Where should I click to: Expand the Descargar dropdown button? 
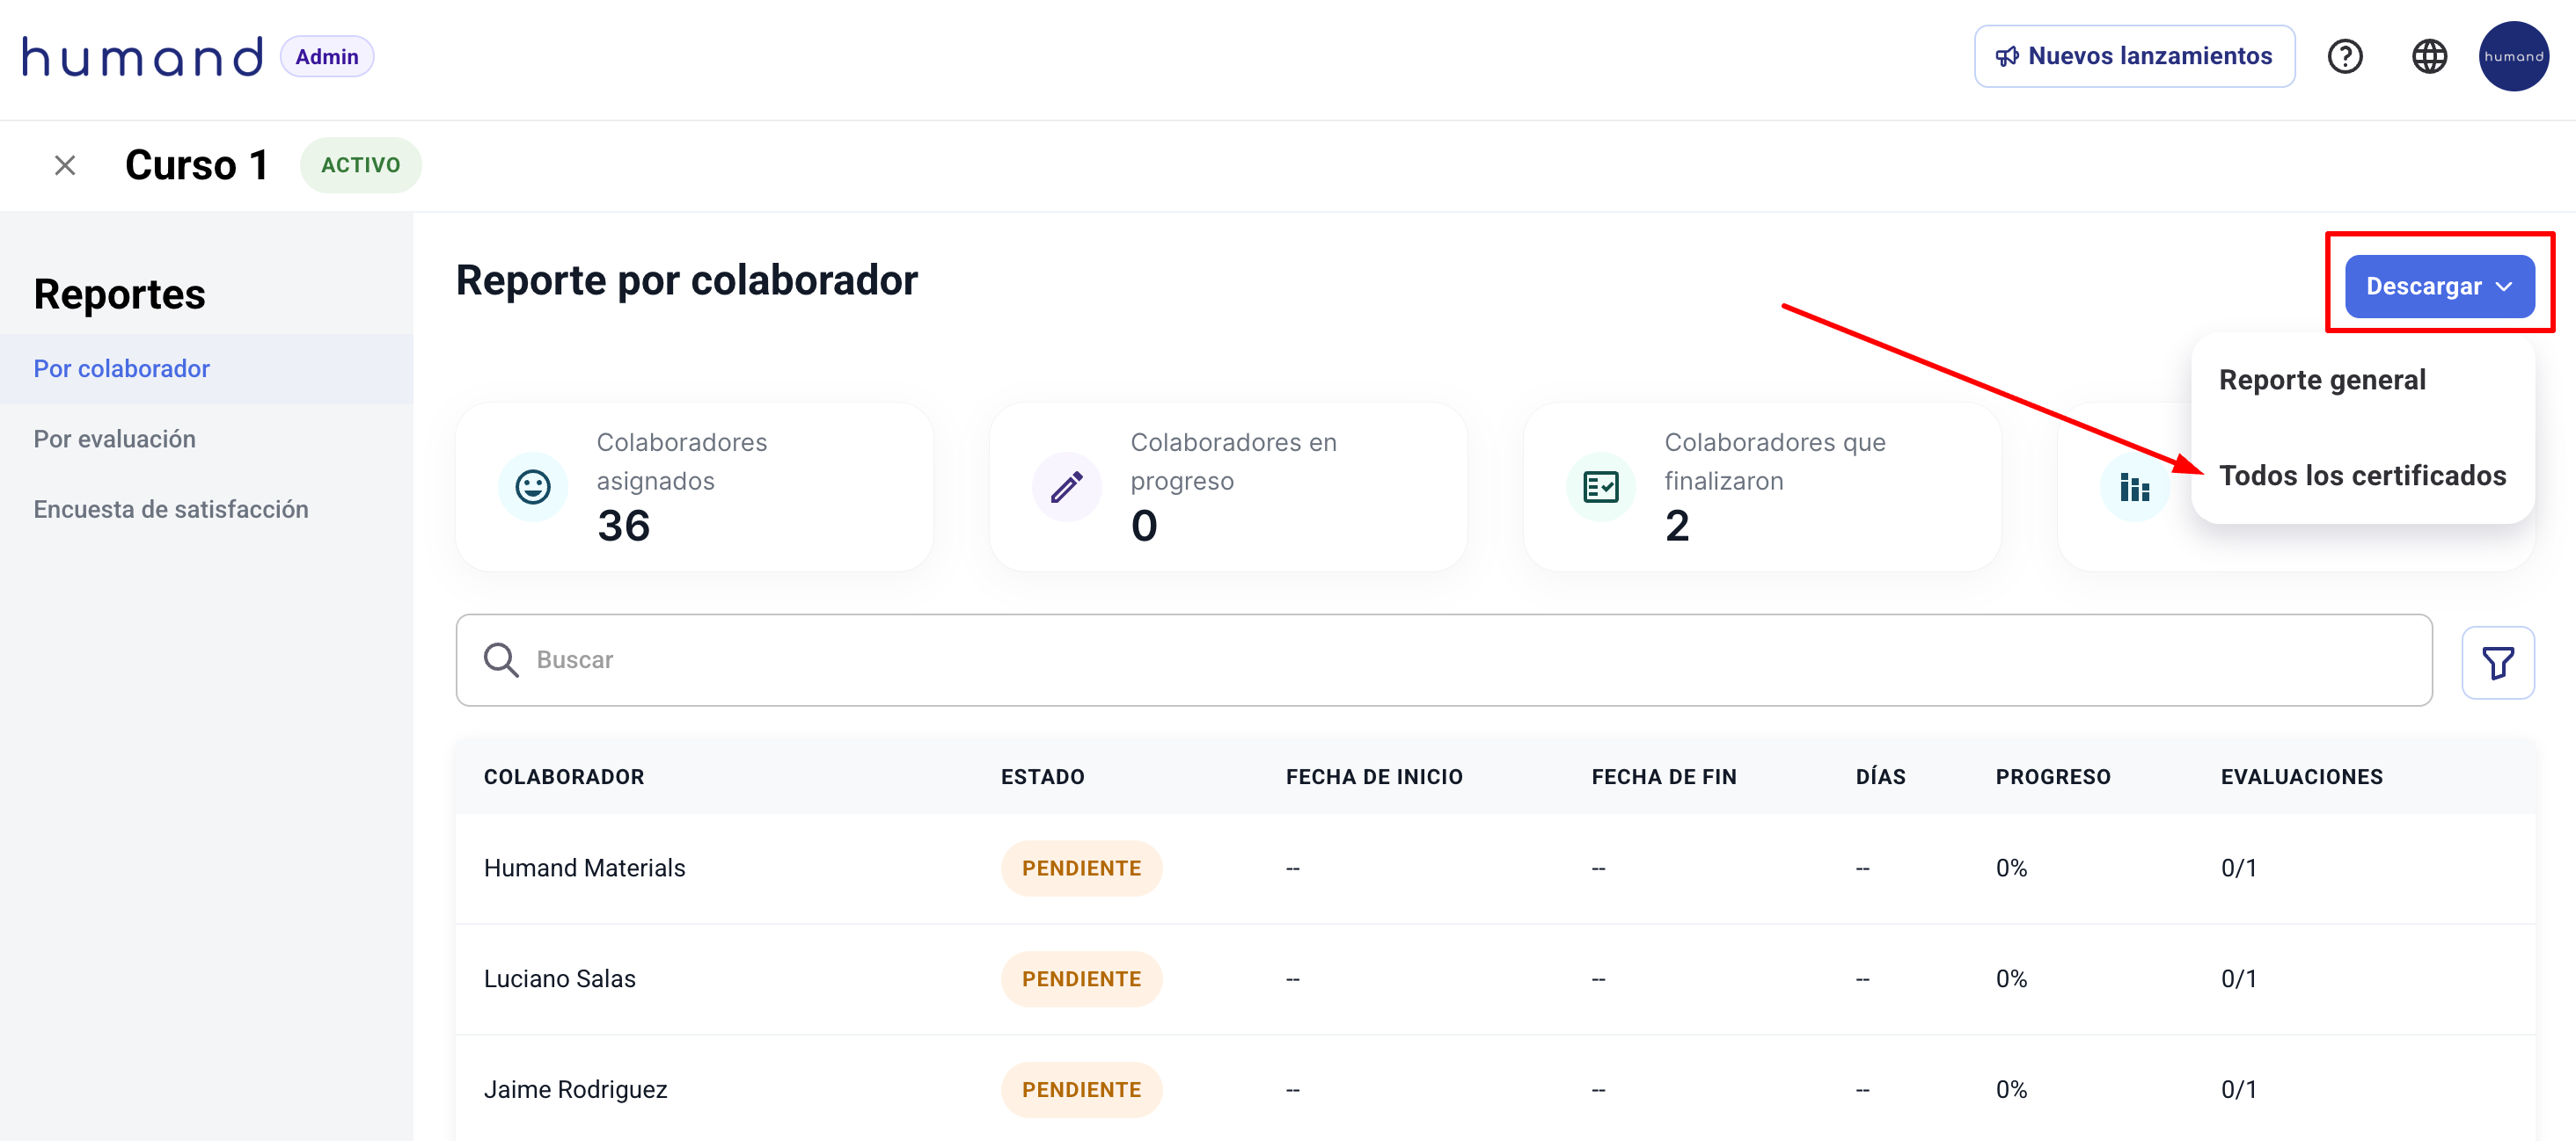(2438, 287)
